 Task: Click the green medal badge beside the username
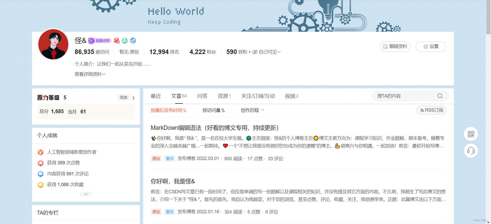click(125, 40)
